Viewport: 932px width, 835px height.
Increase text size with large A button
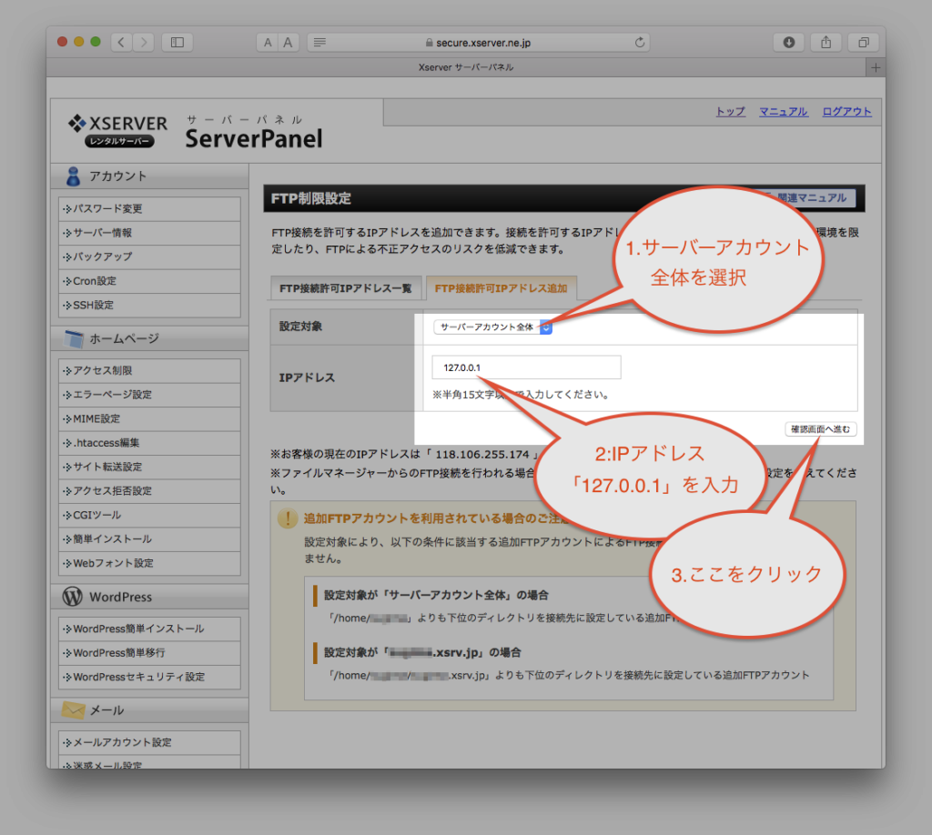pos(289,42)
